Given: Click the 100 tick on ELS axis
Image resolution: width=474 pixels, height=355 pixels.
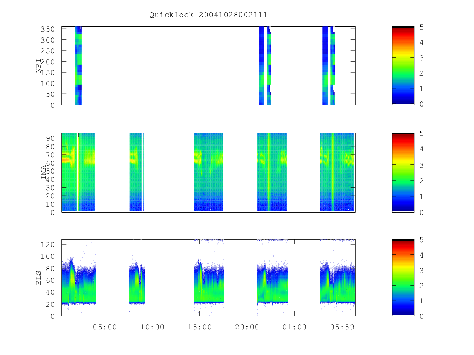Looking at the screenshot, I should pos(47,256).
